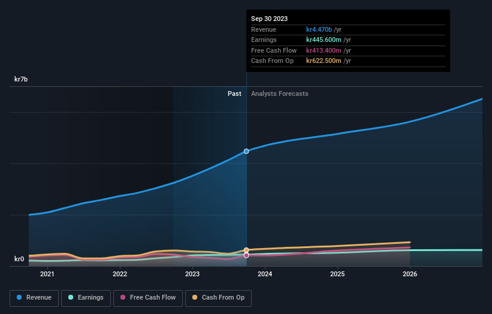The width and height of the screenshot is (492, 314).
Task: Click the kr413.400m free cash flow value
Action: 324,50
